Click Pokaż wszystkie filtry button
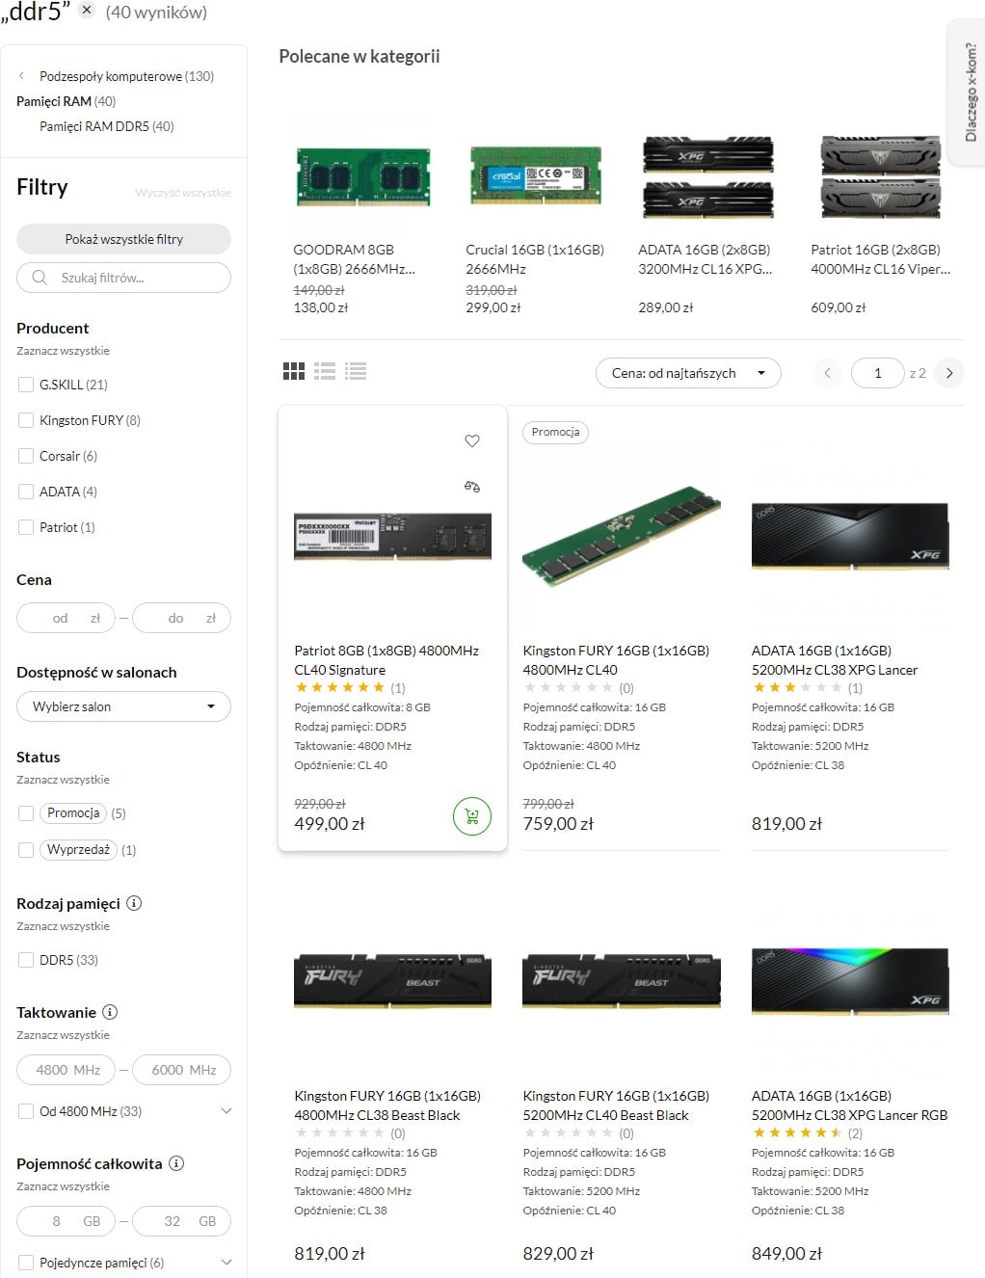This screenshot has height=1278, width=985. click(x=123, y=239)
